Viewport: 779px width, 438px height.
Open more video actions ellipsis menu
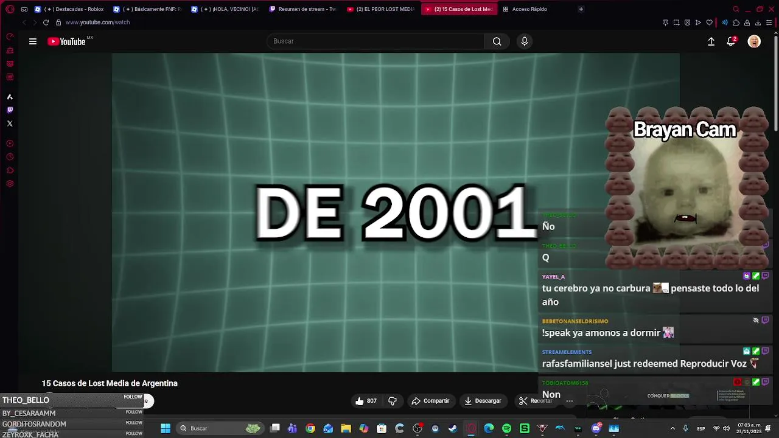570,401
